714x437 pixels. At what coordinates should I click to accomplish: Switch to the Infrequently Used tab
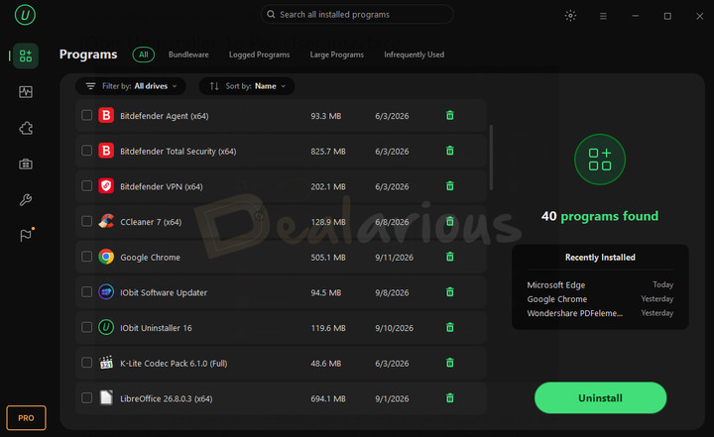coord(414,55)
